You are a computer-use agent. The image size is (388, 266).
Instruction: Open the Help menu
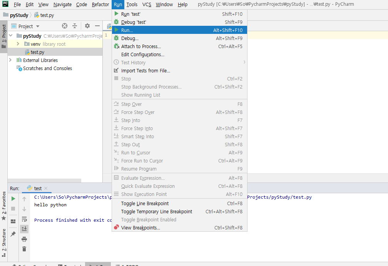[182, 5]
